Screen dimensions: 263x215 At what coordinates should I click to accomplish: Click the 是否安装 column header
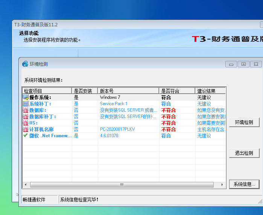click(x=85, y=91)
